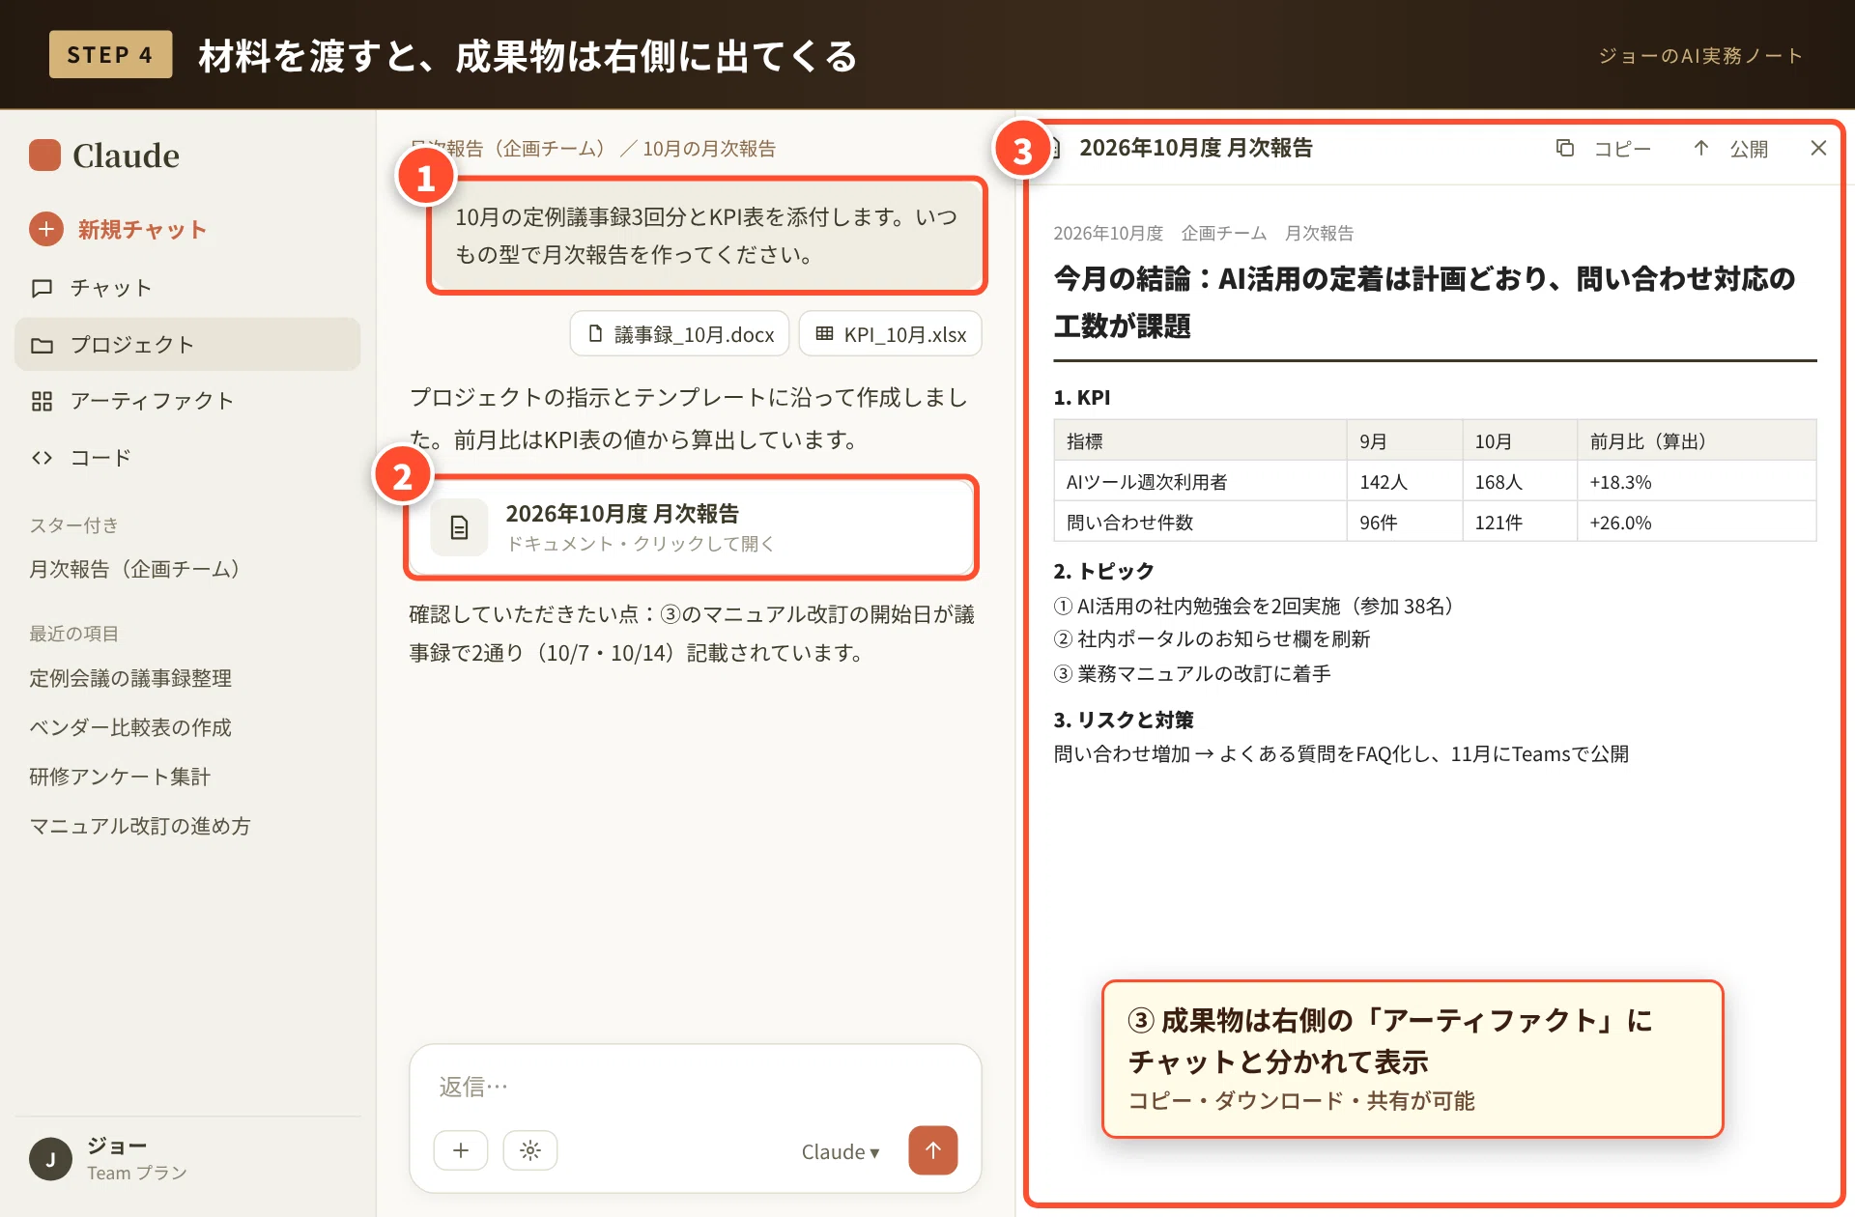The height and width of the screenshot is (1217, 1855).
Task: Click the J user avatar
Action: click(50, 1159)
